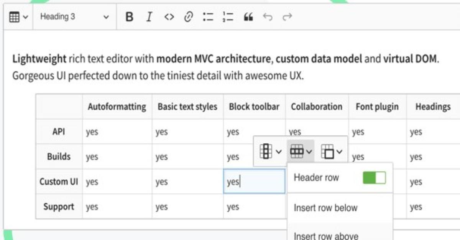This screenshot has width=460, height=240.
Task: Select the Collaboration header cell
Action: click(317, 107)
